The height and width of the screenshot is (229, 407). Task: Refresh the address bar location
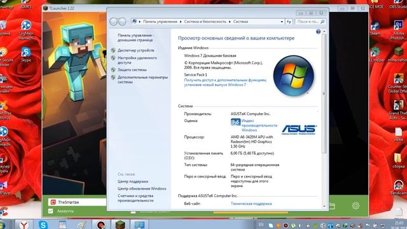tap(289, 22)
